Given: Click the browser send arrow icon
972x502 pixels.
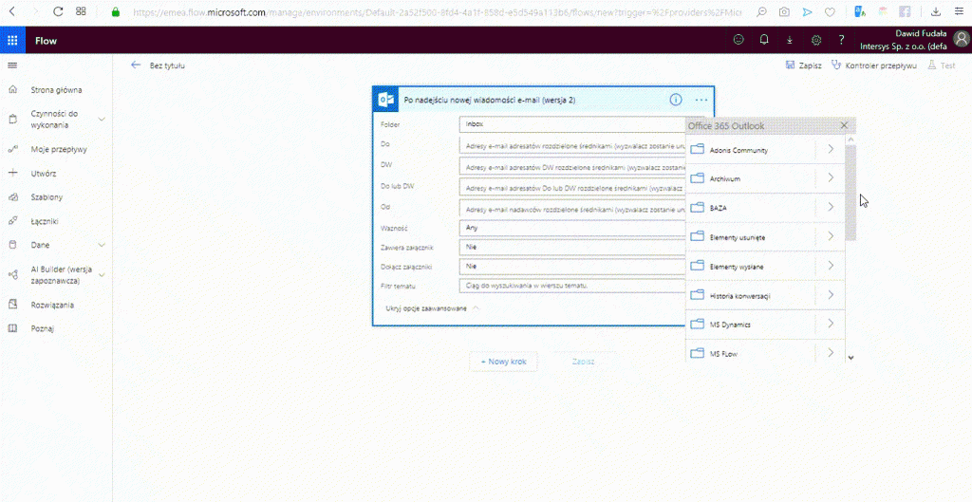Looking at the screenshot, I should click(x=807, y=11).
